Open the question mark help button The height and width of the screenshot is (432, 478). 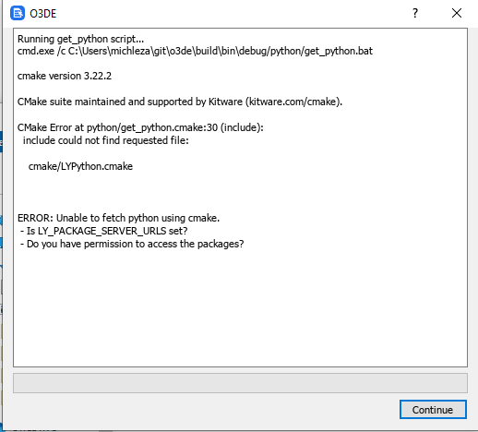(415, 13)
